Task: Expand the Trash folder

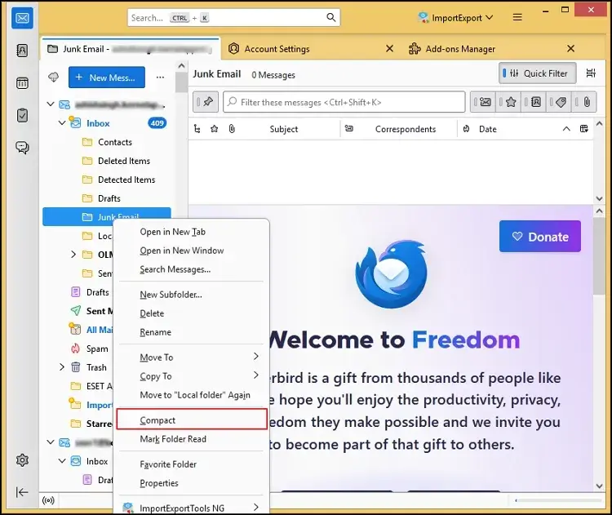Action: (x=62, y=367)
